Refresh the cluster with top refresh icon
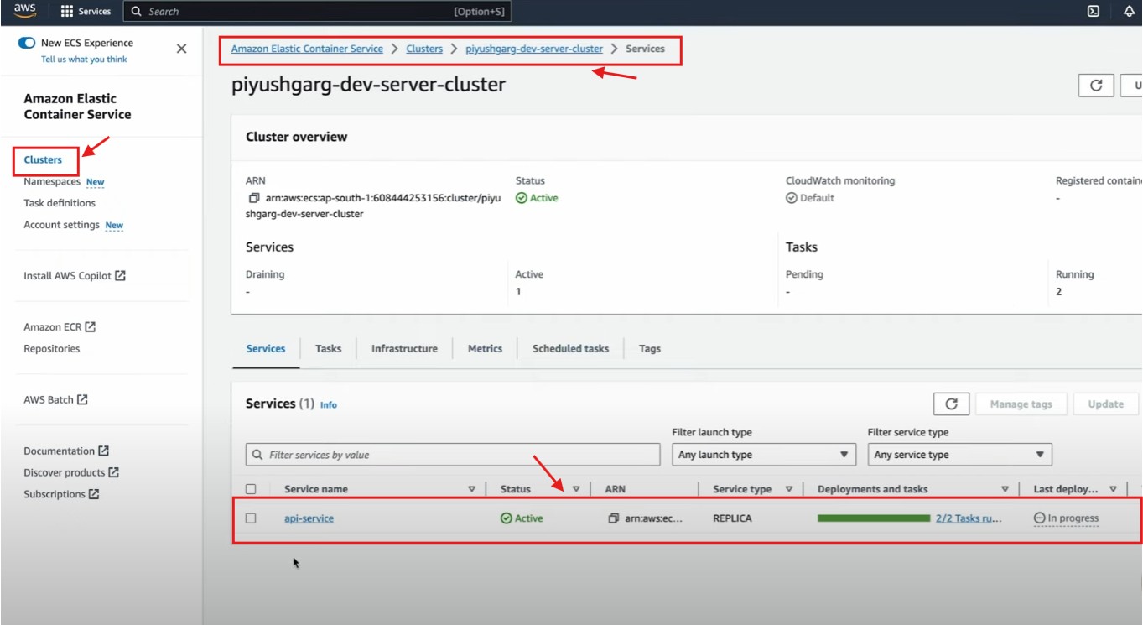The image size is (1143, 625). [1095, 86]
